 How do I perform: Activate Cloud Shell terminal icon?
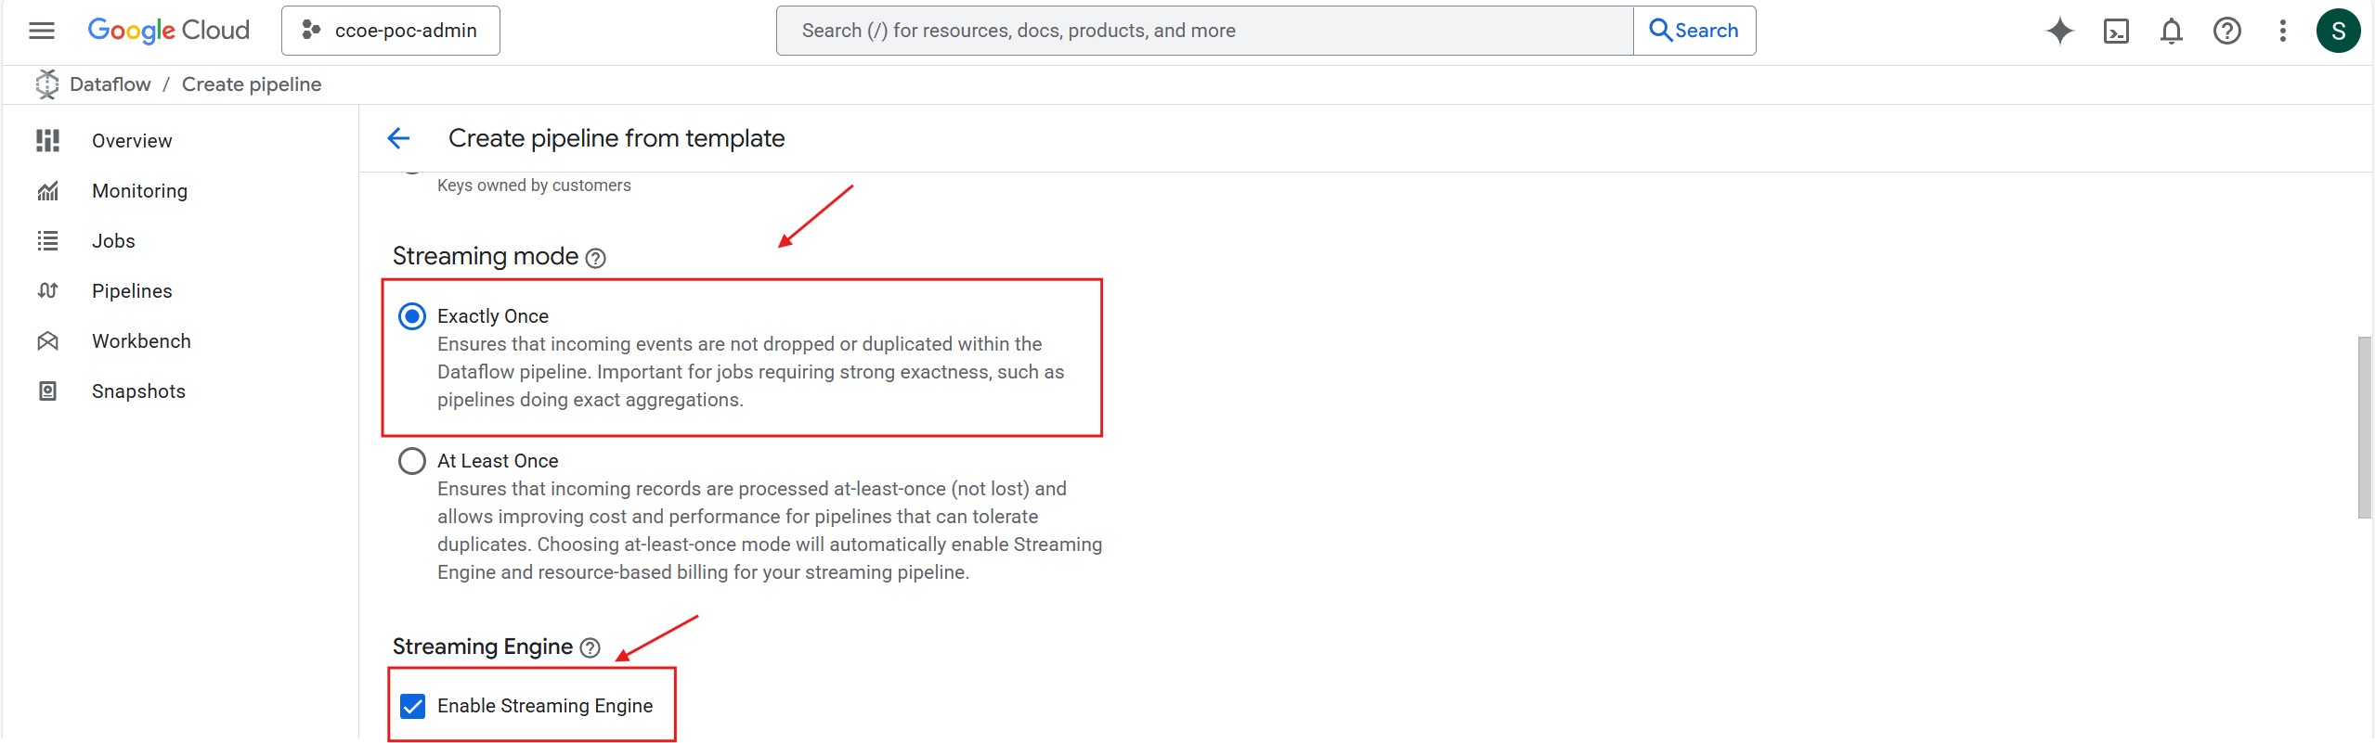tap(2116, 31)
